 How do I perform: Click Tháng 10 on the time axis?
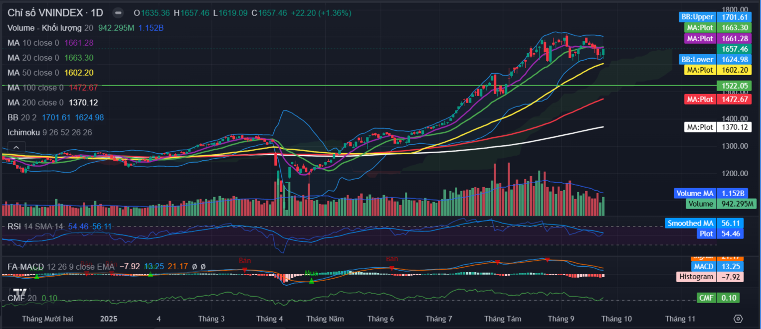point(617,319)
